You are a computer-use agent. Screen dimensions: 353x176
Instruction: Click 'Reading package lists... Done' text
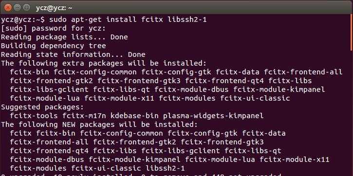coord(64,37)
